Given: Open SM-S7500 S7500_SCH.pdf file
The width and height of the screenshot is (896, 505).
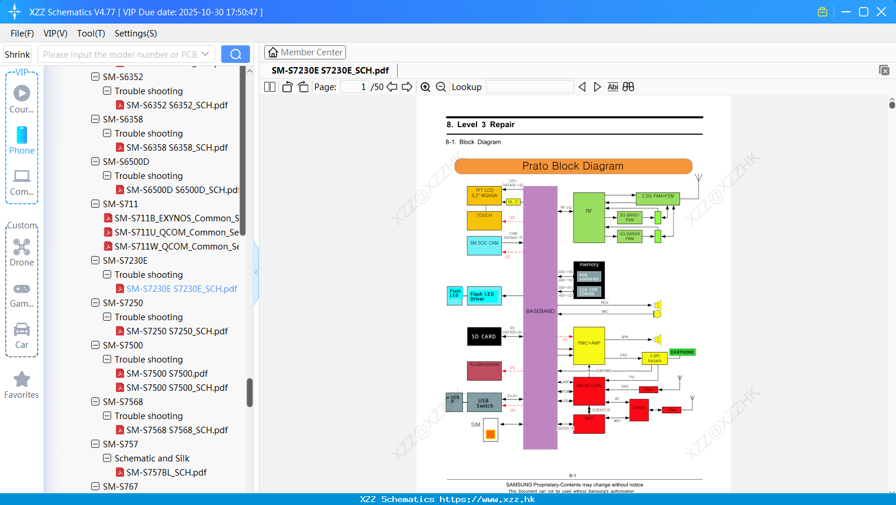Looking at the screenshot, I should coord(177,387).
